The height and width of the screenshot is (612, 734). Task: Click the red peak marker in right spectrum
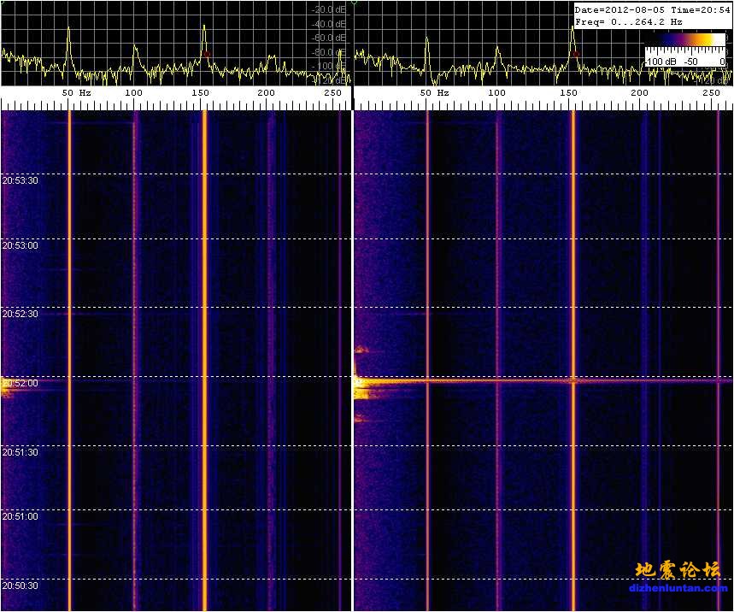pos(576,55)
